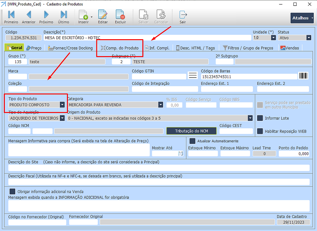
Task: Click the Ponto do Pedido field
Action: click(x=294, y=154)
